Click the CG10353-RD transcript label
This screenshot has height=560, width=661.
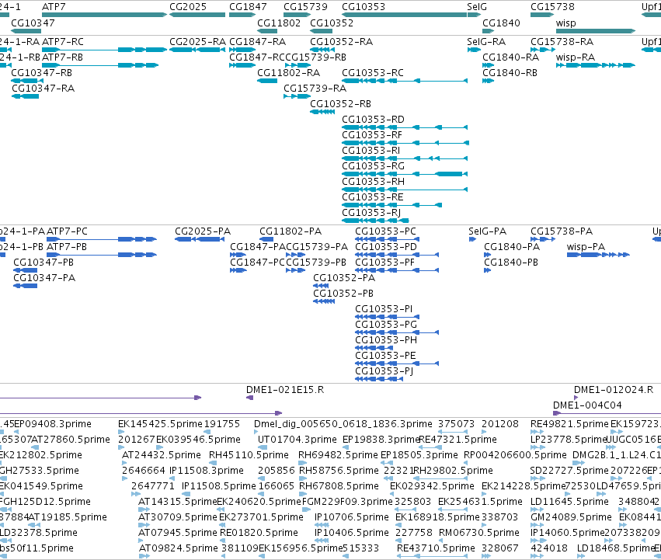(373, 120)
